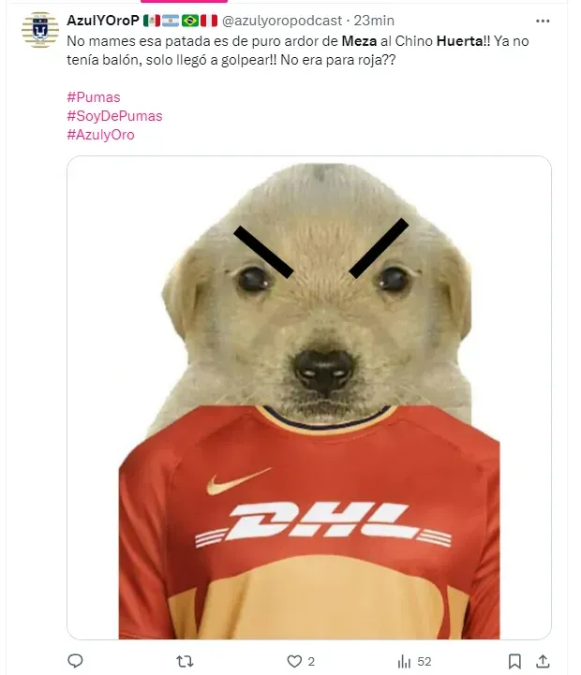Click the DHL logo on the jersey image
The height and width of the screenshot is (675, 581).
point(323,523)
